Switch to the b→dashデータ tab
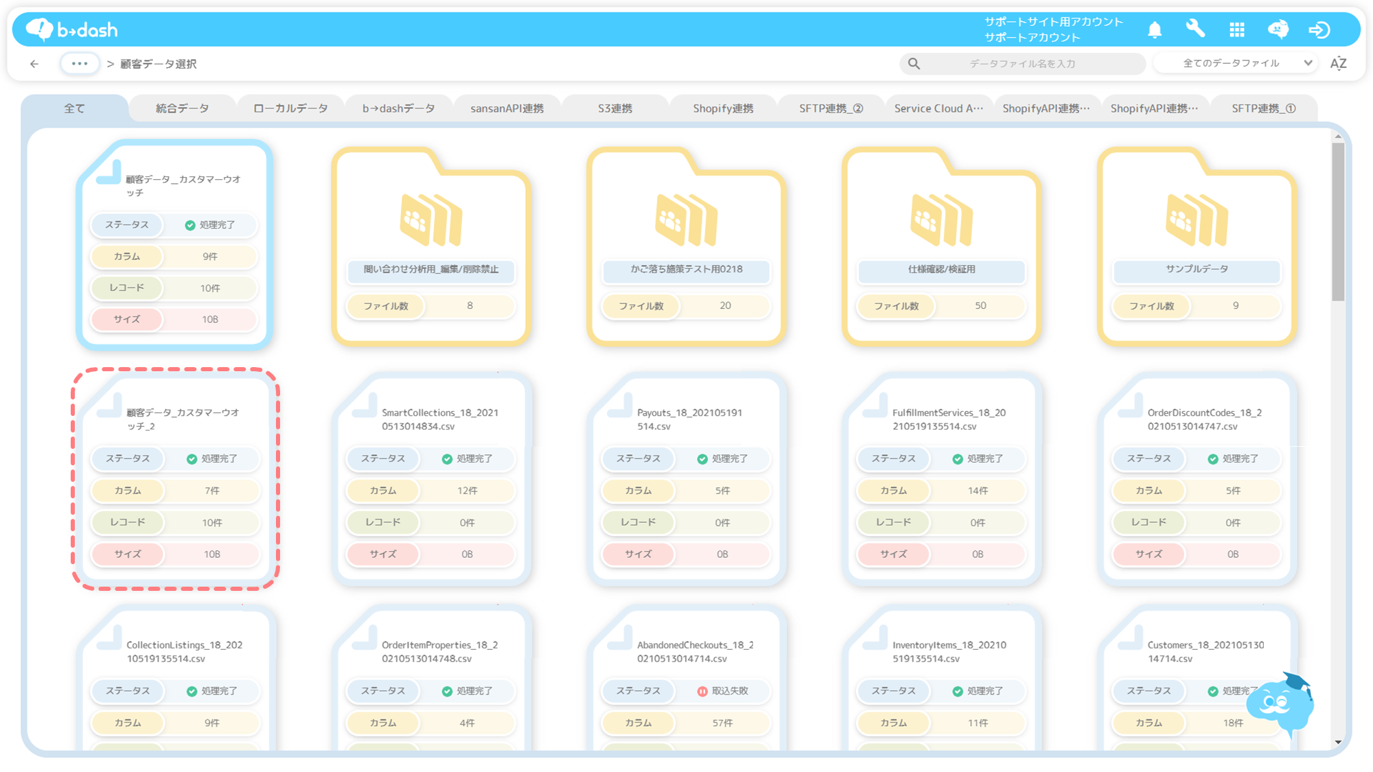1373x772 pixels. (399, 108)
